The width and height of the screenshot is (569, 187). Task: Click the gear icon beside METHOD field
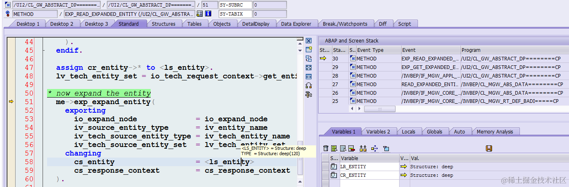tap(8, 14)
